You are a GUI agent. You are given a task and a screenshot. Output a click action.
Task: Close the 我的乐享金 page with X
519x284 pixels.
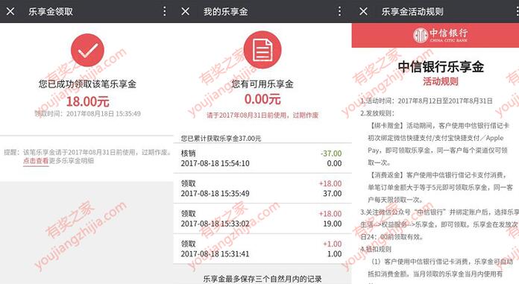pos(186,12)
